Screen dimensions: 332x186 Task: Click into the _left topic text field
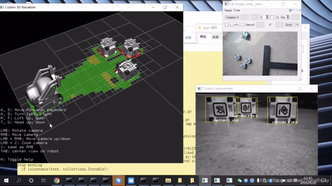234,25
